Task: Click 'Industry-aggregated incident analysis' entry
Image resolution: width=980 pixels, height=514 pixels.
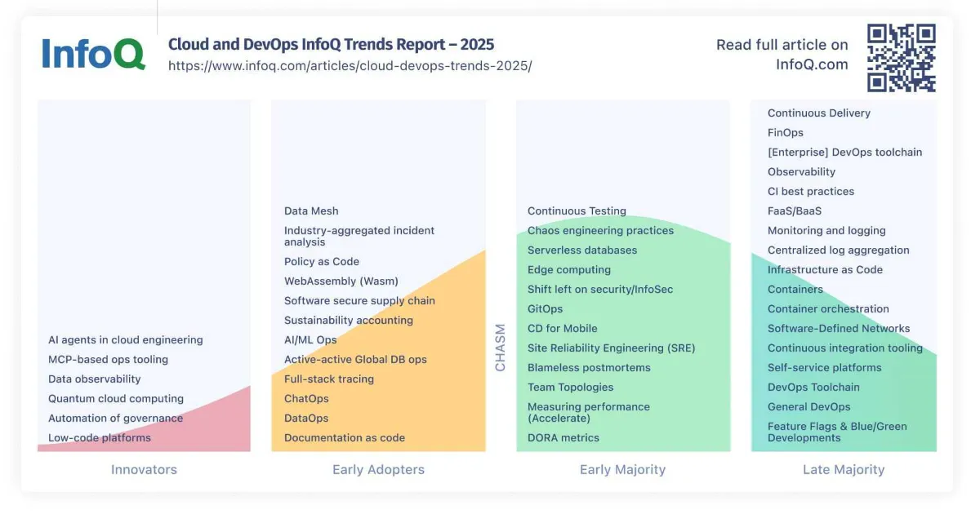Action: [x=359, y=237]
